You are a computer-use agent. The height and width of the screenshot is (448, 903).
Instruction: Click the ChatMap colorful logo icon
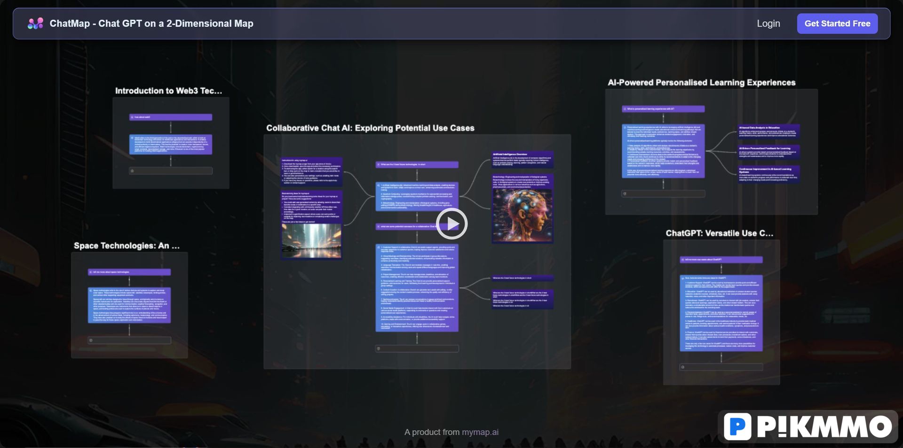tap(35, 23)
